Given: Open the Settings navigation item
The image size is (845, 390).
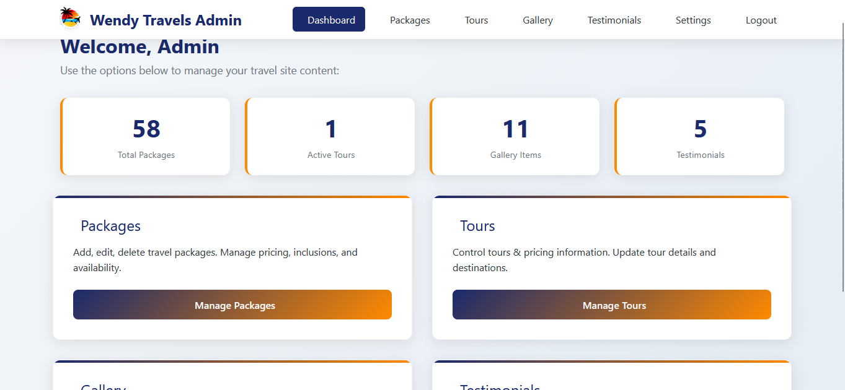Looking at the screenshot, I should [693, 20].
